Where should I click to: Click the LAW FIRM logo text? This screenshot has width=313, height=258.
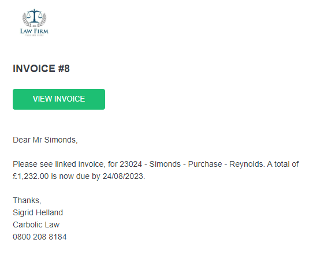34,31
